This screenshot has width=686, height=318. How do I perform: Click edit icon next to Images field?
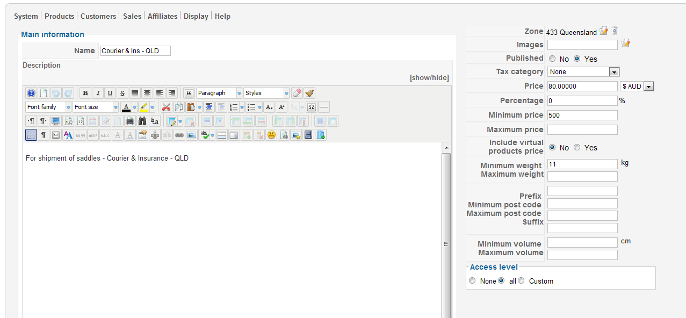pos(626,44)
